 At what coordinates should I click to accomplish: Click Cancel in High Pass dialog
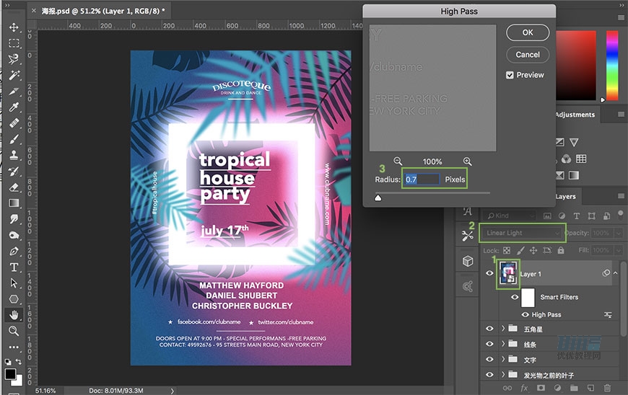point(528,54)
